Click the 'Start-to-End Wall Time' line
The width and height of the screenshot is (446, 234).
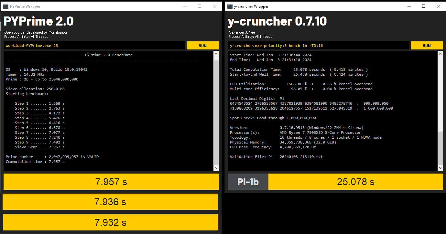[x=299, y=74]
